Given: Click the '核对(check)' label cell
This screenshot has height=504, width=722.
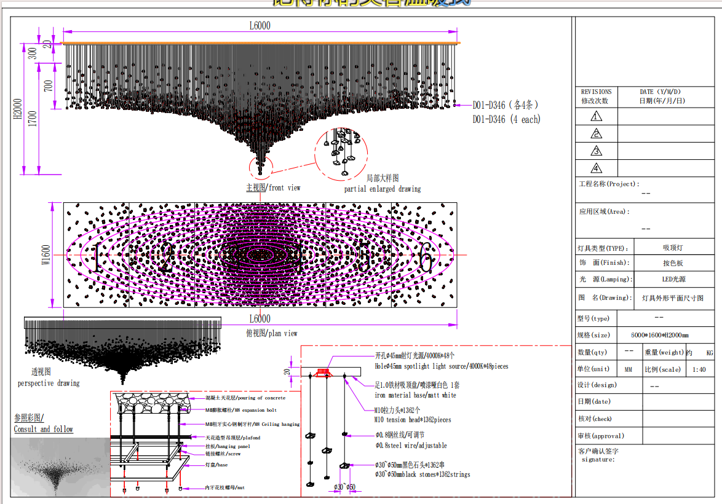Looking at the screenshot, I should pyautogui.click(x=609, y=419).
